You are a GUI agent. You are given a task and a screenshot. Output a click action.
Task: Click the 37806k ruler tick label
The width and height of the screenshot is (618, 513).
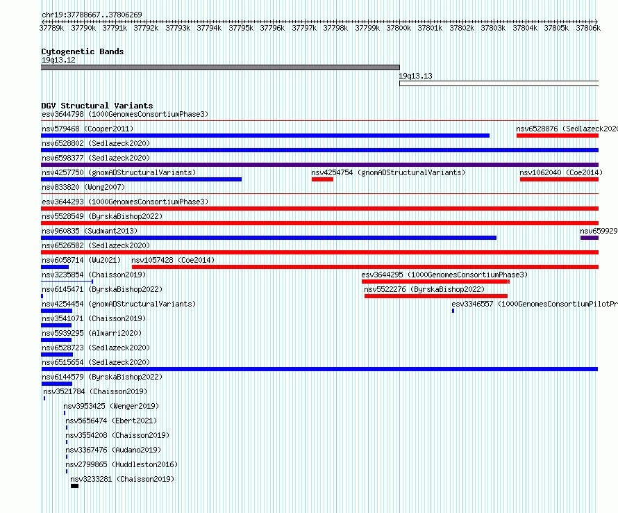coord(588,28)
